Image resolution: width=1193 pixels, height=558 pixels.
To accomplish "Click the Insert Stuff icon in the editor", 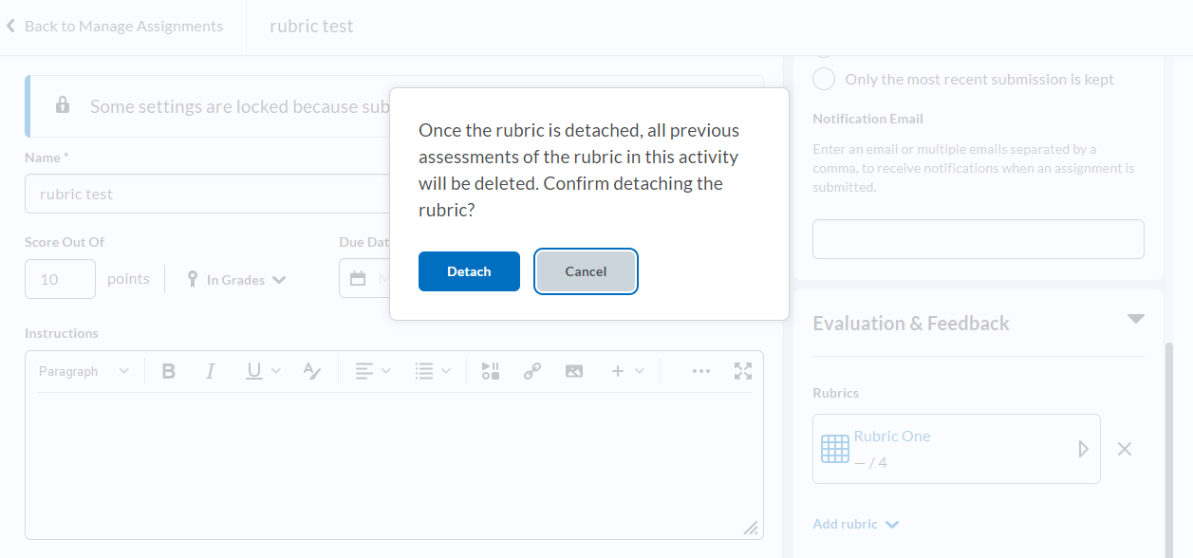I will click(490, 371).
